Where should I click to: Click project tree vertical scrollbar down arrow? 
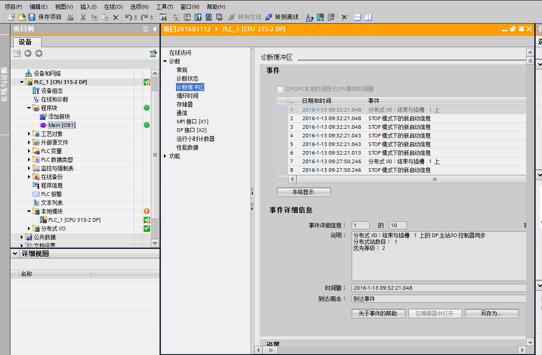pyautogui.click(x=155, y=243)
